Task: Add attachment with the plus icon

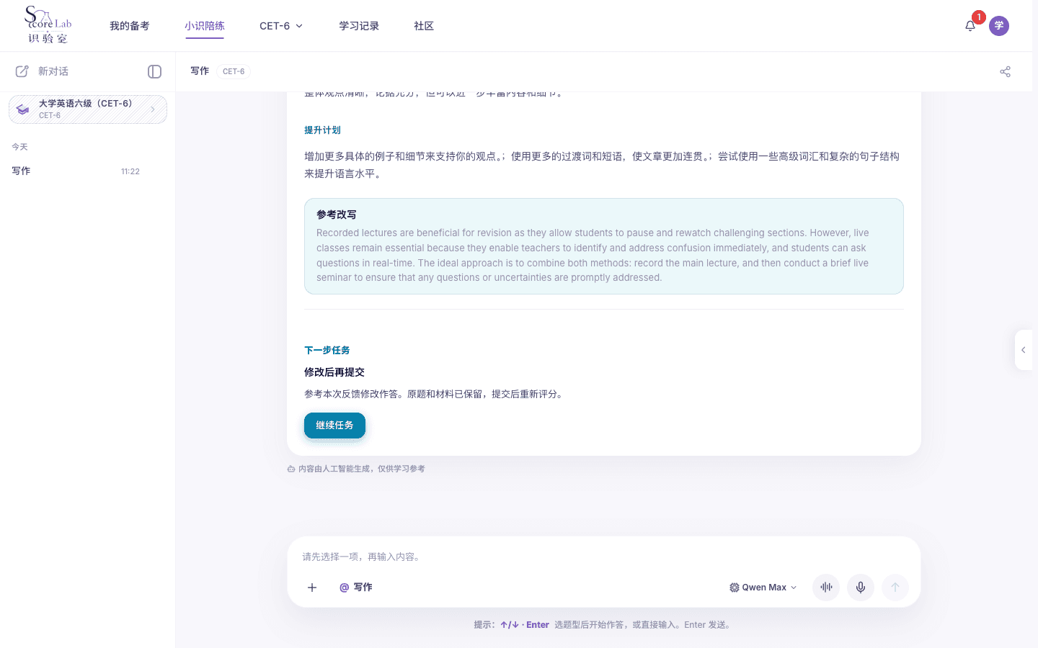Action: coord(312,588)
